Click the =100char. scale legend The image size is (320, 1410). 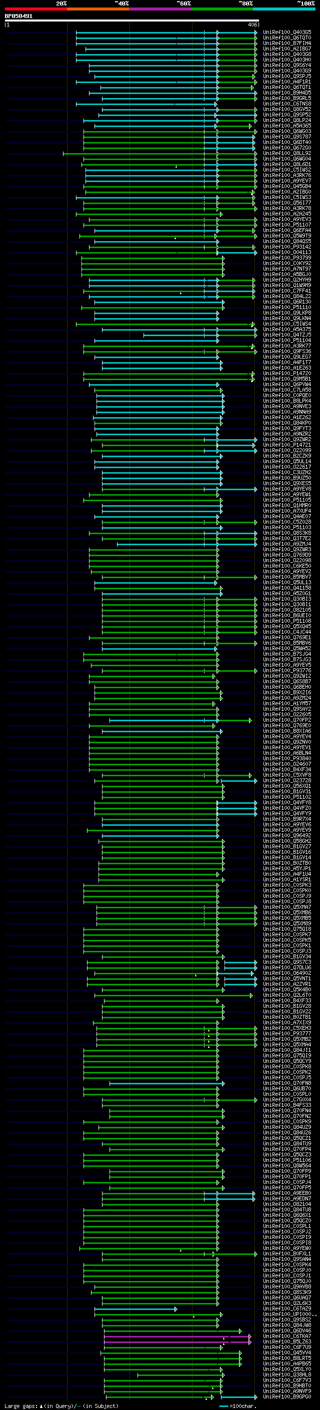[238, 1406]
